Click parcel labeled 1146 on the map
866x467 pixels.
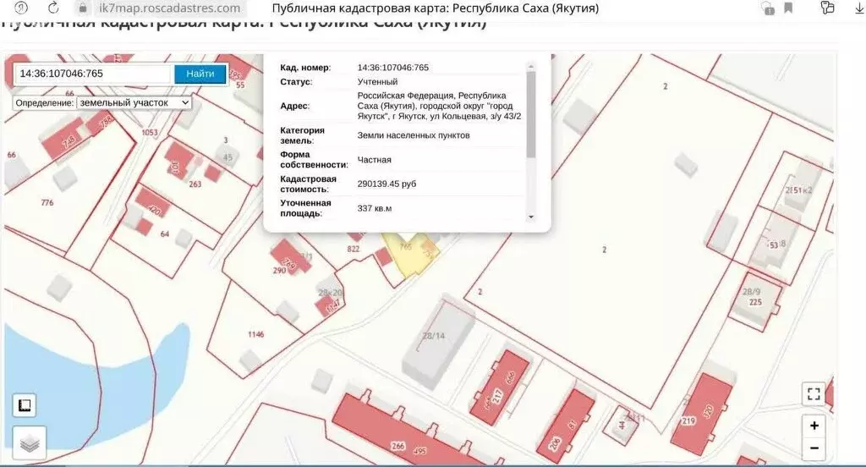click(x=255, y=334)
